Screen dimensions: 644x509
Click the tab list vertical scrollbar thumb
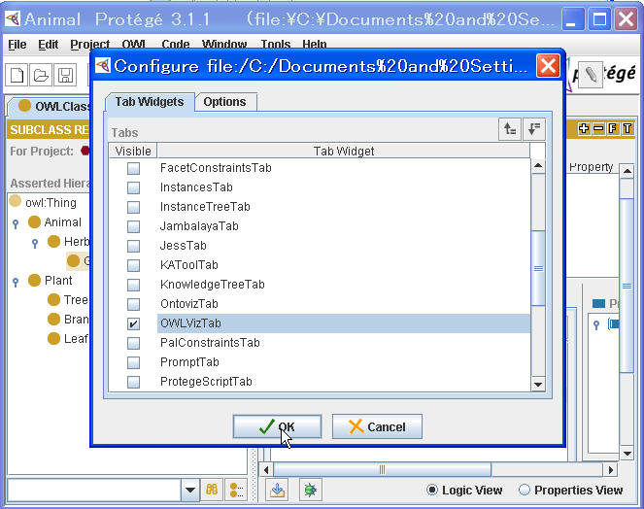point(538,268)
